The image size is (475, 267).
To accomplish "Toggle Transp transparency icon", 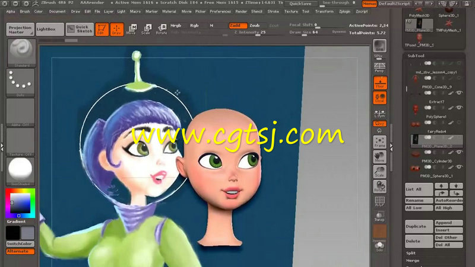I will point(379,216).
